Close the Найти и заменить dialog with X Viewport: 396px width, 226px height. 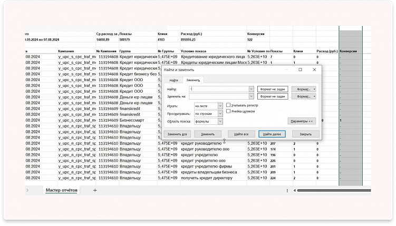[x=314, y=70]
